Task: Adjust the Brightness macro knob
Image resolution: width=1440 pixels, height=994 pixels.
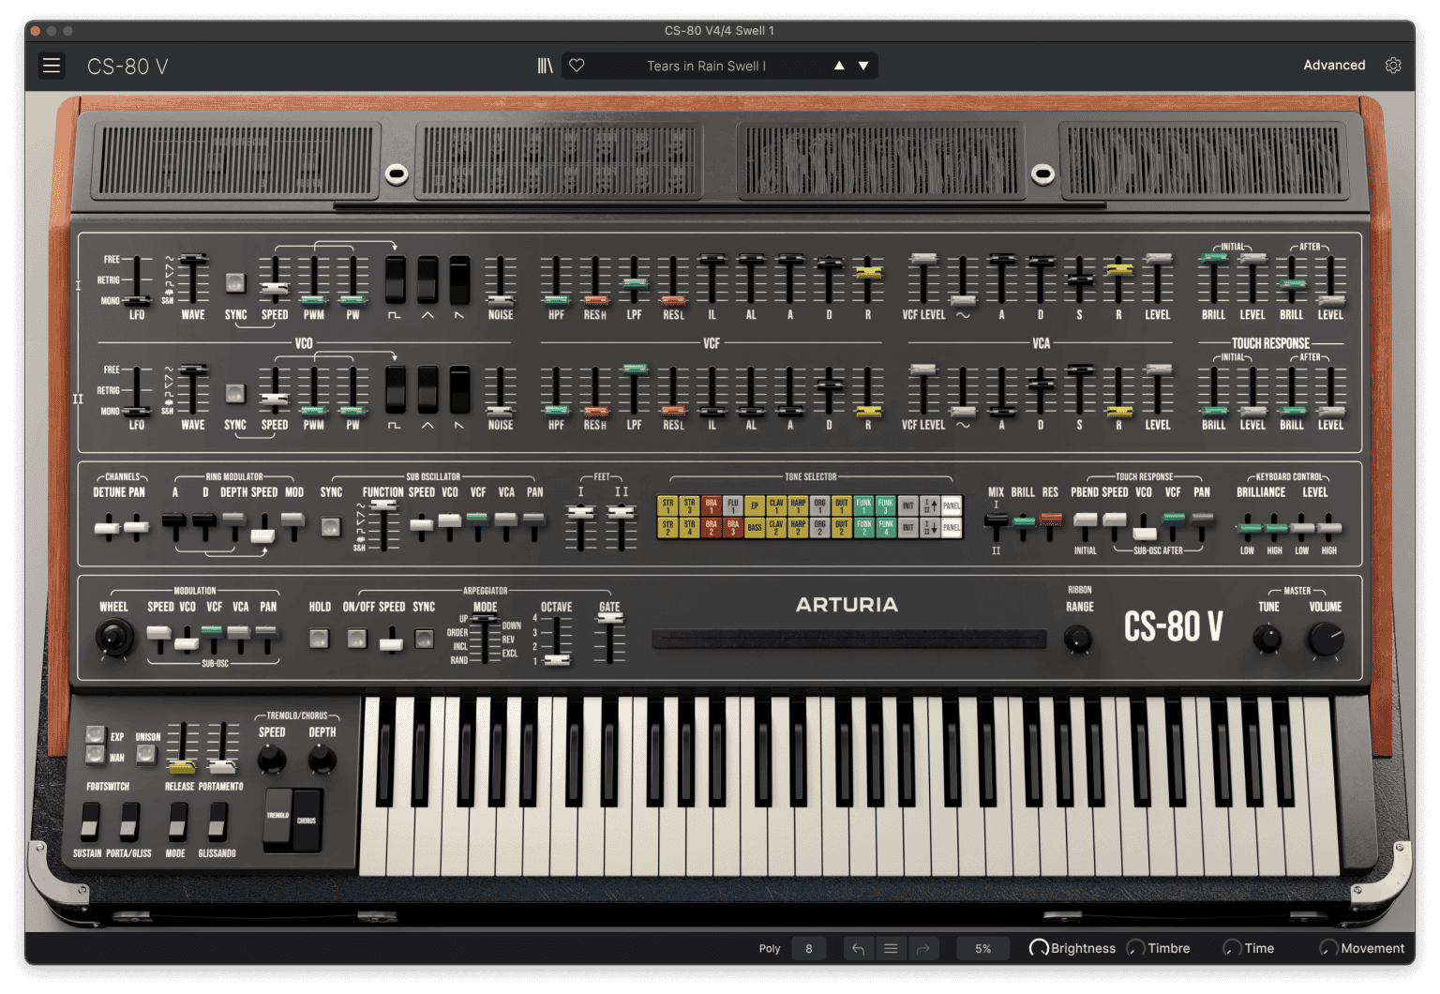Action: 1039,948
